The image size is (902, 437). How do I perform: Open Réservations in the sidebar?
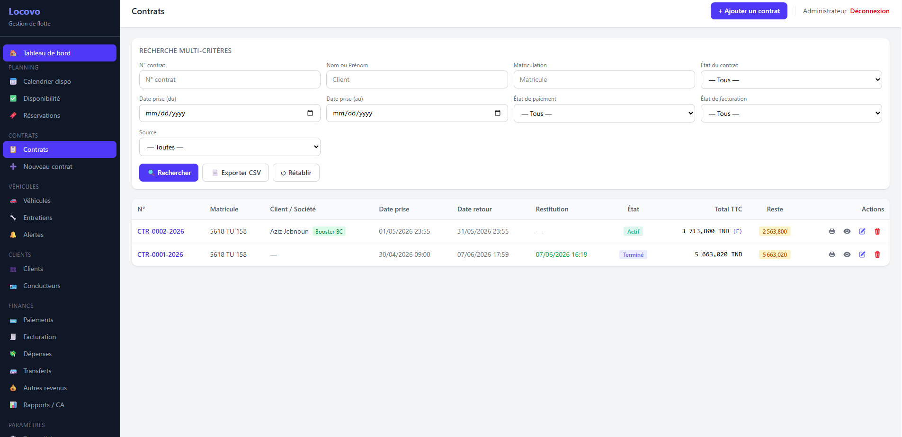(x=60, y=115)
